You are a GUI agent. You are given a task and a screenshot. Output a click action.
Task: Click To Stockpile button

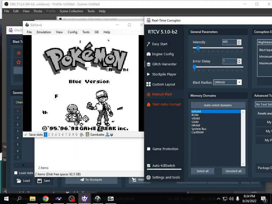point(91,180)
